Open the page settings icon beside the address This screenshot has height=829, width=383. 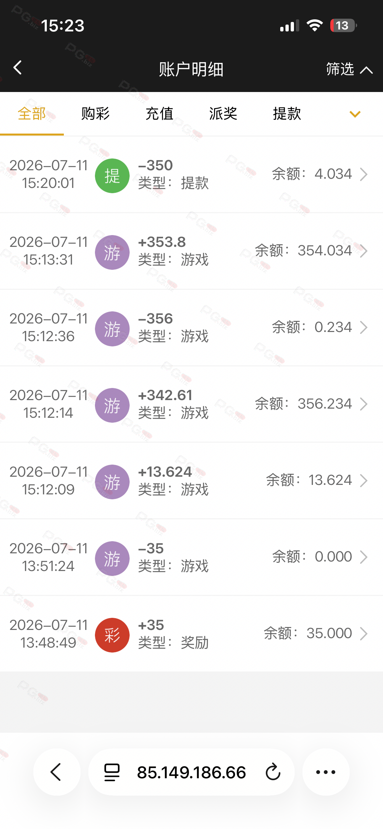point(112,772)
